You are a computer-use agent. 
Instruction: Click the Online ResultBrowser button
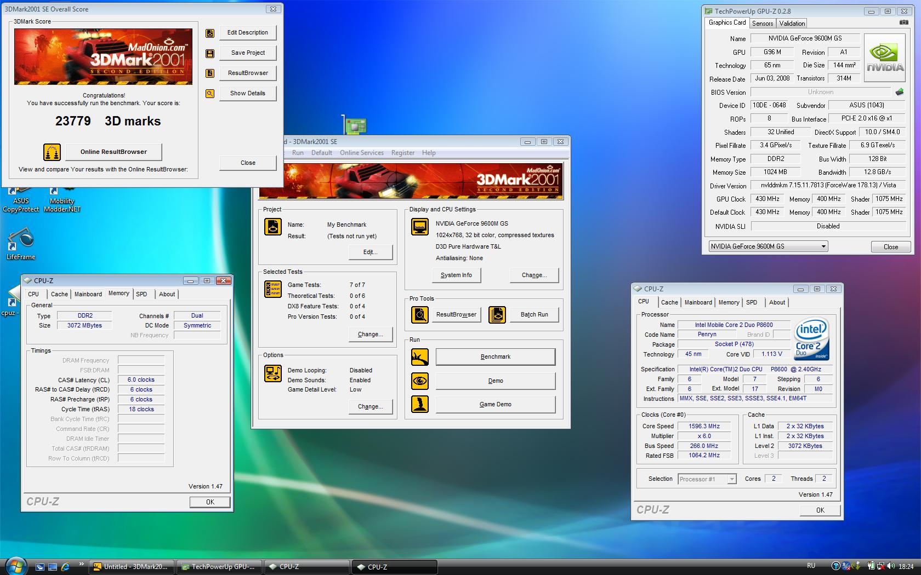[113, 152]
